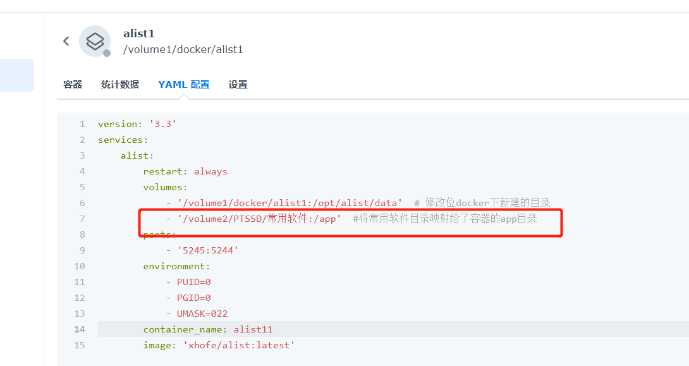Click the PGID=0 entry

point(194,298)
